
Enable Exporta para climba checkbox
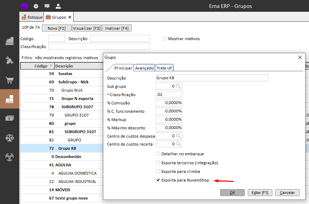click(x=158, y=171)
